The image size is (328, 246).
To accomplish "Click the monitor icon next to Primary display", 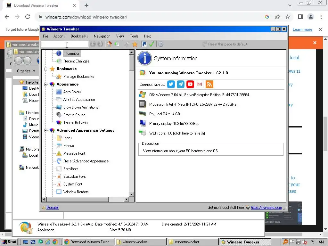I will pyautogui.click(x=143, y=123).
